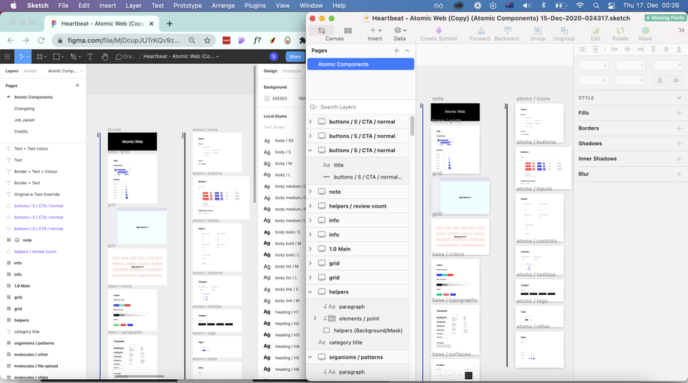Add a Blur in Sketch inspector
Image resolution: width=688 pixels, height=383 pixels.
coord(679,174)
